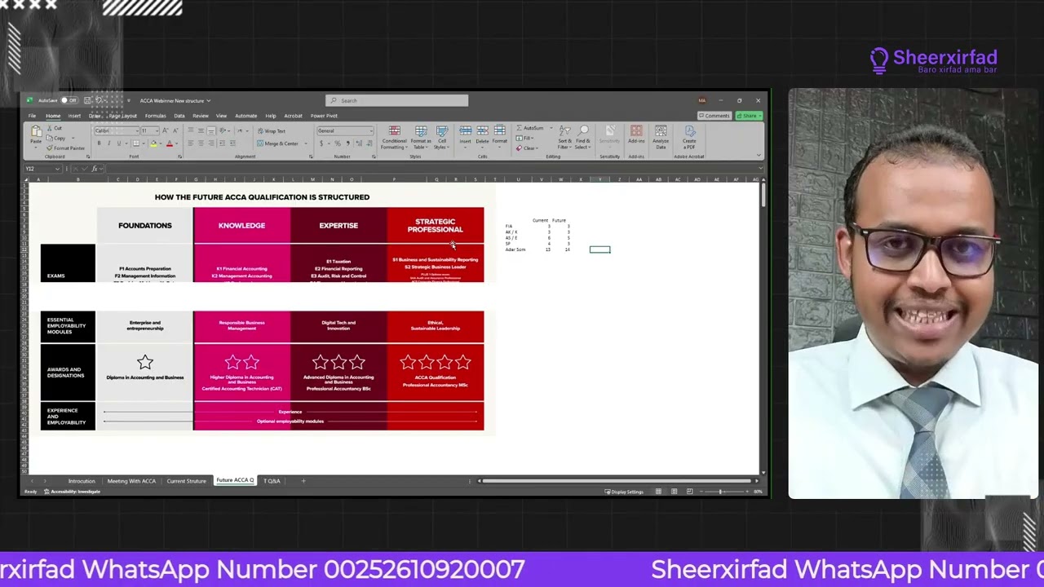
Task: Click Create a PDF
Action: (x=689, y=137)
